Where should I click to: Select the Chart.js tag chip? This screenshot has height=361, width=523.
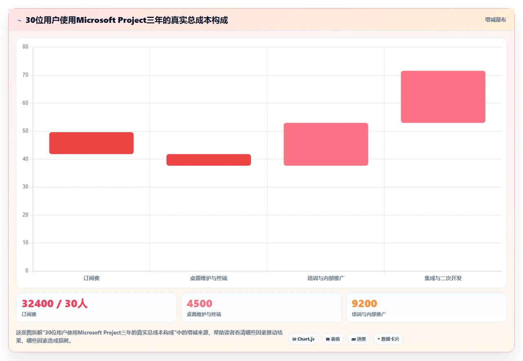(x=304, y=339)
